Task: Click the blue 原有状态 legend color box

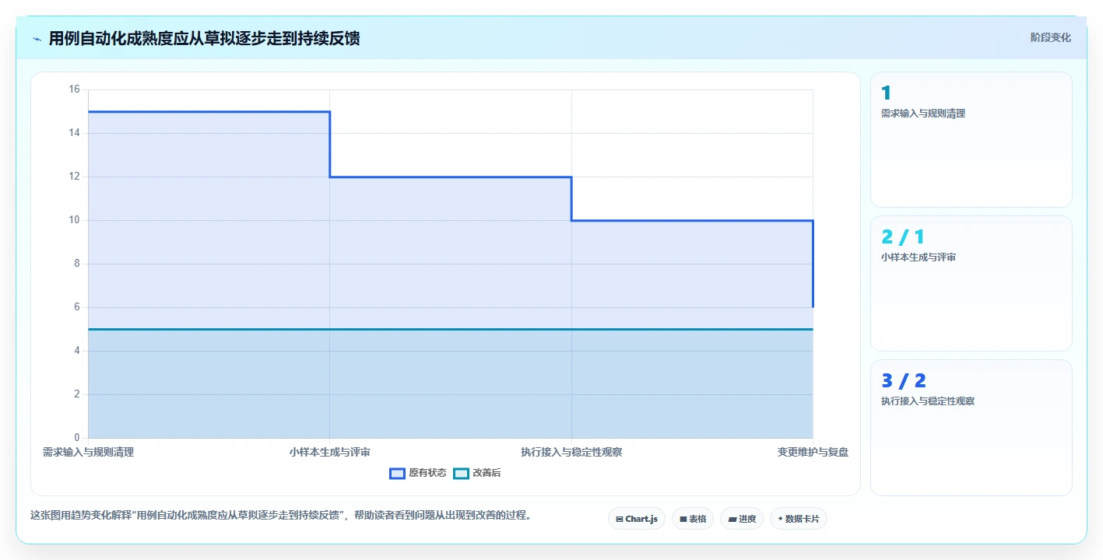Action: click(x=398, y=473)
